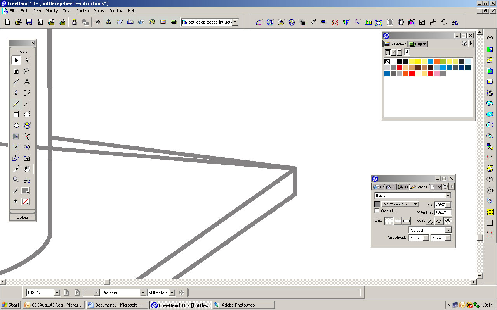The height and width of the screenshot is (310, 497).
Task: Choose the Rectangle tool
Action: point(16,114)
